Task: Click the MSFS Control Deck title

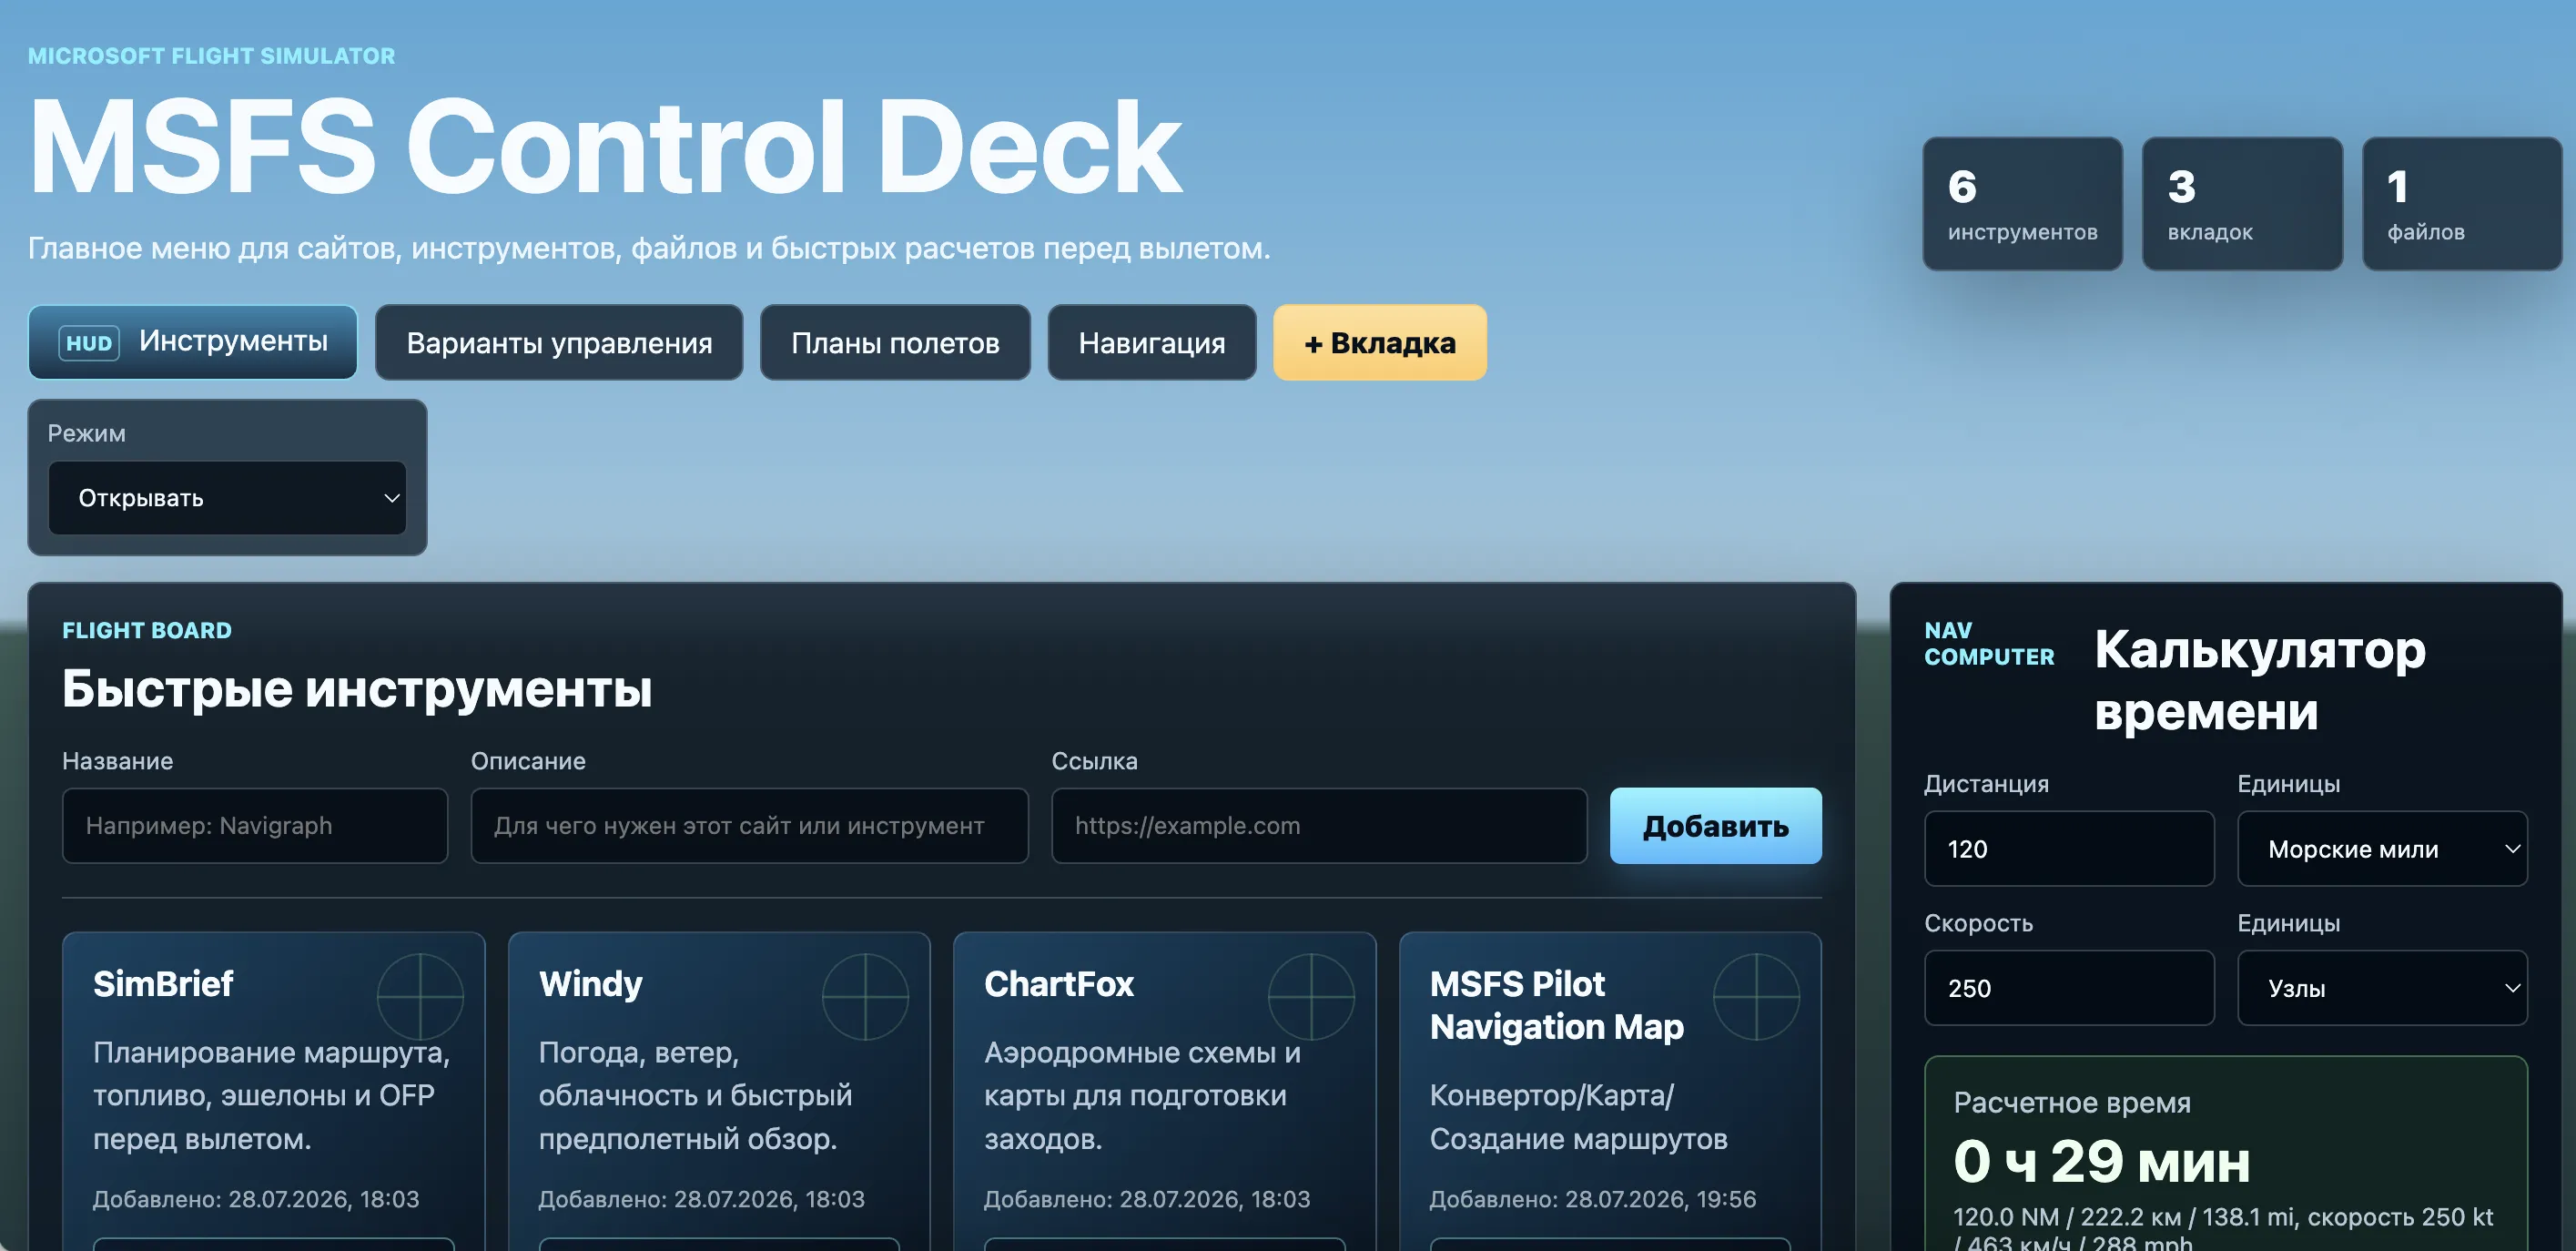Action: click(x=605, y=147)
